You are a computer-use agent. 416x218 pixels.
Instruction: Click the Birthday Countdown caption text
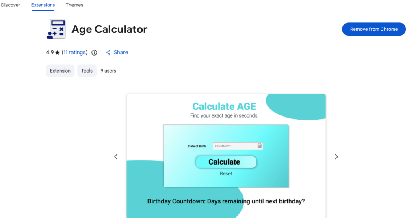tap(226, 201)
